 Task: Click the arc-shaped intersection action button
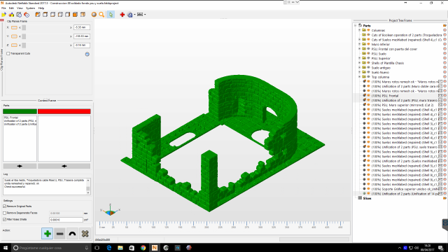pyautogui.click(x=72, y=234)
